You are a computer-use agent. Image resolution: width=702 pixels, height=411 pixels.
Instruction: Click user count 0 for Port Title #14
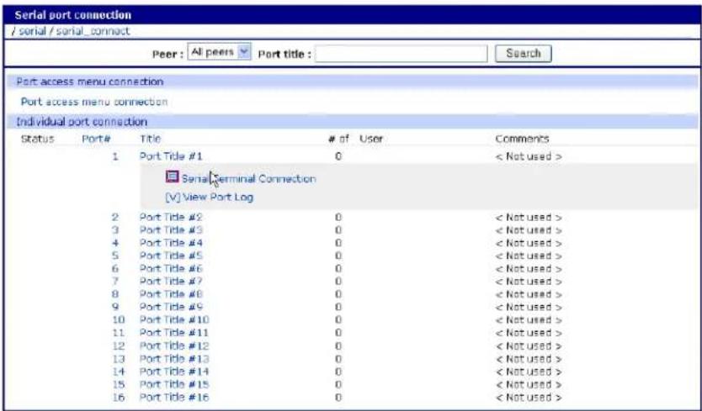tap(338, 371)
